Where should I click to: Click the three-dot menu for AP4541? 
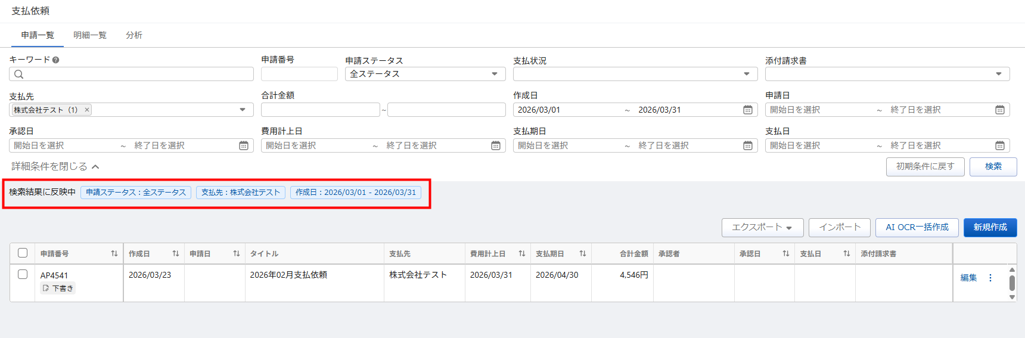(x=990, y=278)
